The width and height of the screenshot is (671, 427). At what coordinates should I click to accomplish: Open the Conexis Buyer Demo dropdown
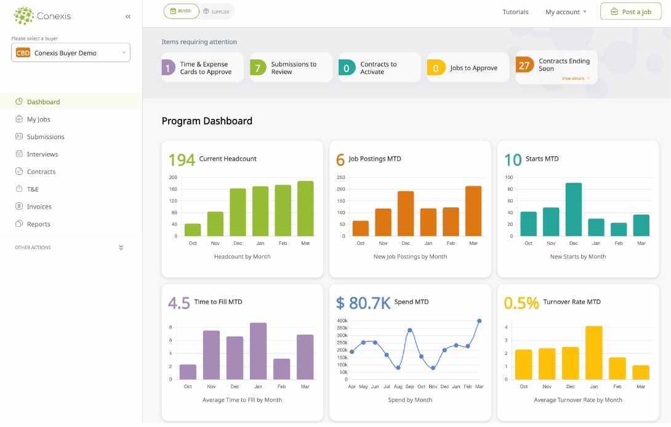pos(71,53)
